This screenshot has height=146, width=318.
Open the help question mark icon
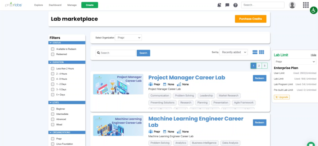235,5
